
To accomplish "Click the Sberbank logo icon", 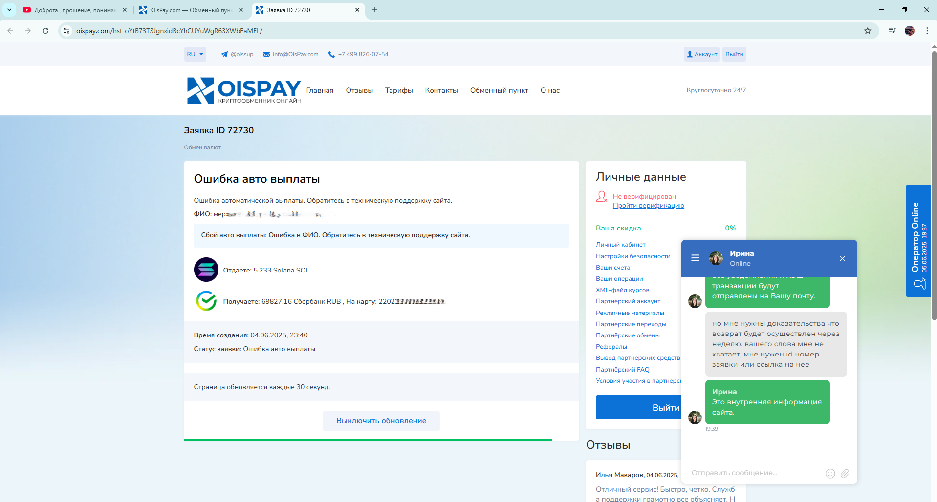I will pyautogui.click(x=206, y=301).
